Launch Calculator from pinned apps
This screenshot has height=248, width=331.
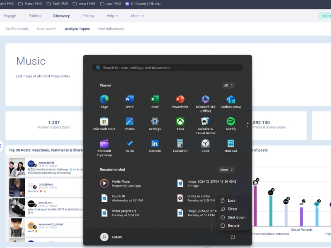[x=180, y=144]
